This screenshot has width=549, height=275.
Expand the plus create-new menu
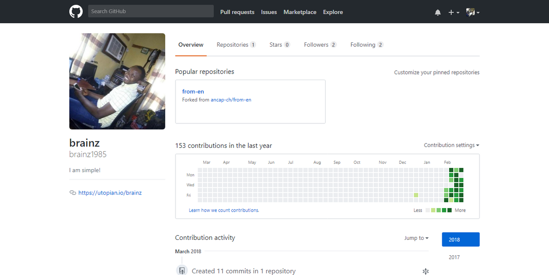454,12
